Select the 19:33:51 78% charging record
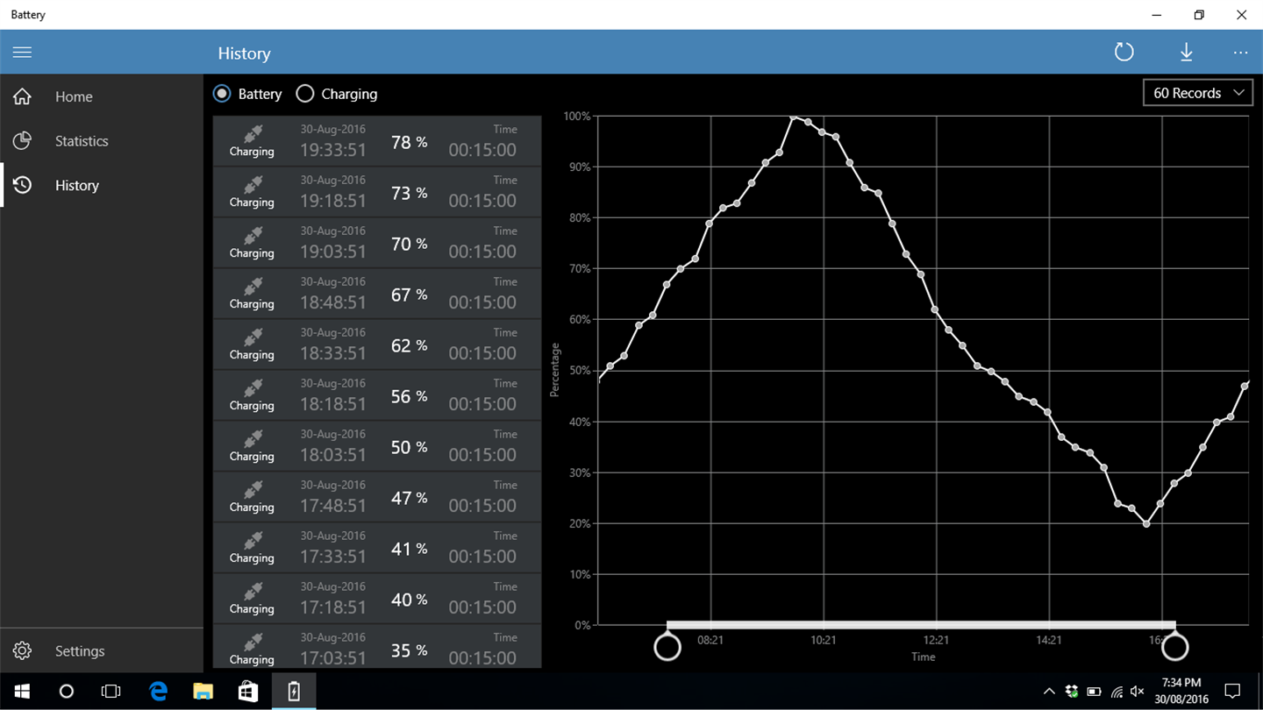Image resolution: width=1263 pixels, height=710 pixels. [377, 140]
